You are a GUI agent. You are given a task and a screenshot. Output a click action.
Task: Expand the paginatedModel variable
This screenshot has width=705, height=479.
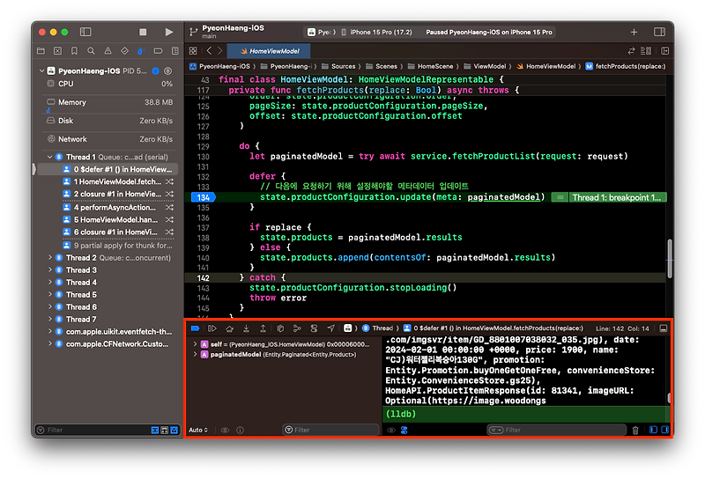point(195,354)
